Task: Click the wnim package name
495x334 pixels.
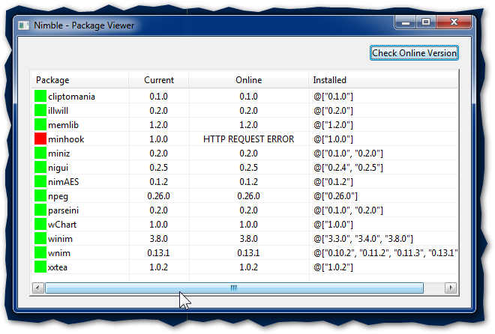Action: click(x=58, y=253)
